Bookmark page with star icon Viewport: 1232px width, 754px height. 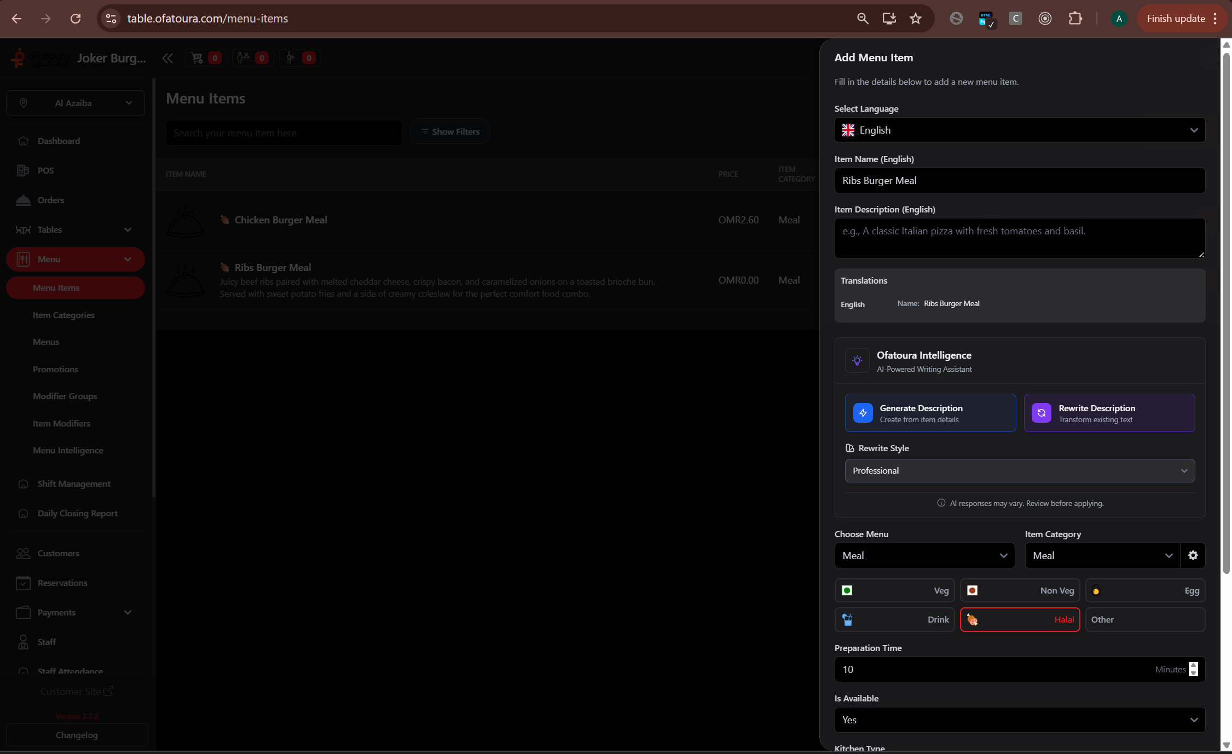pos(916,19)
